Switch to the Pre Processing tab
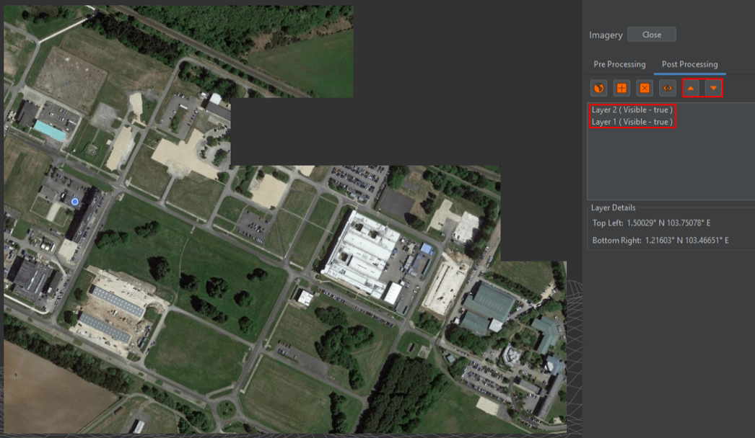This screenshot has width=755, height=438. click(x=619, y=64)
